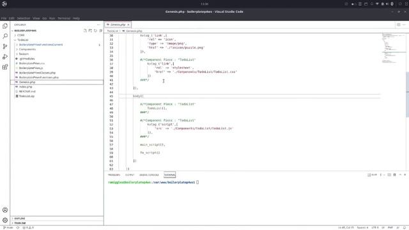Open the Source Control view
Screen dimensions: 409x230
click(x=5, y=47)
